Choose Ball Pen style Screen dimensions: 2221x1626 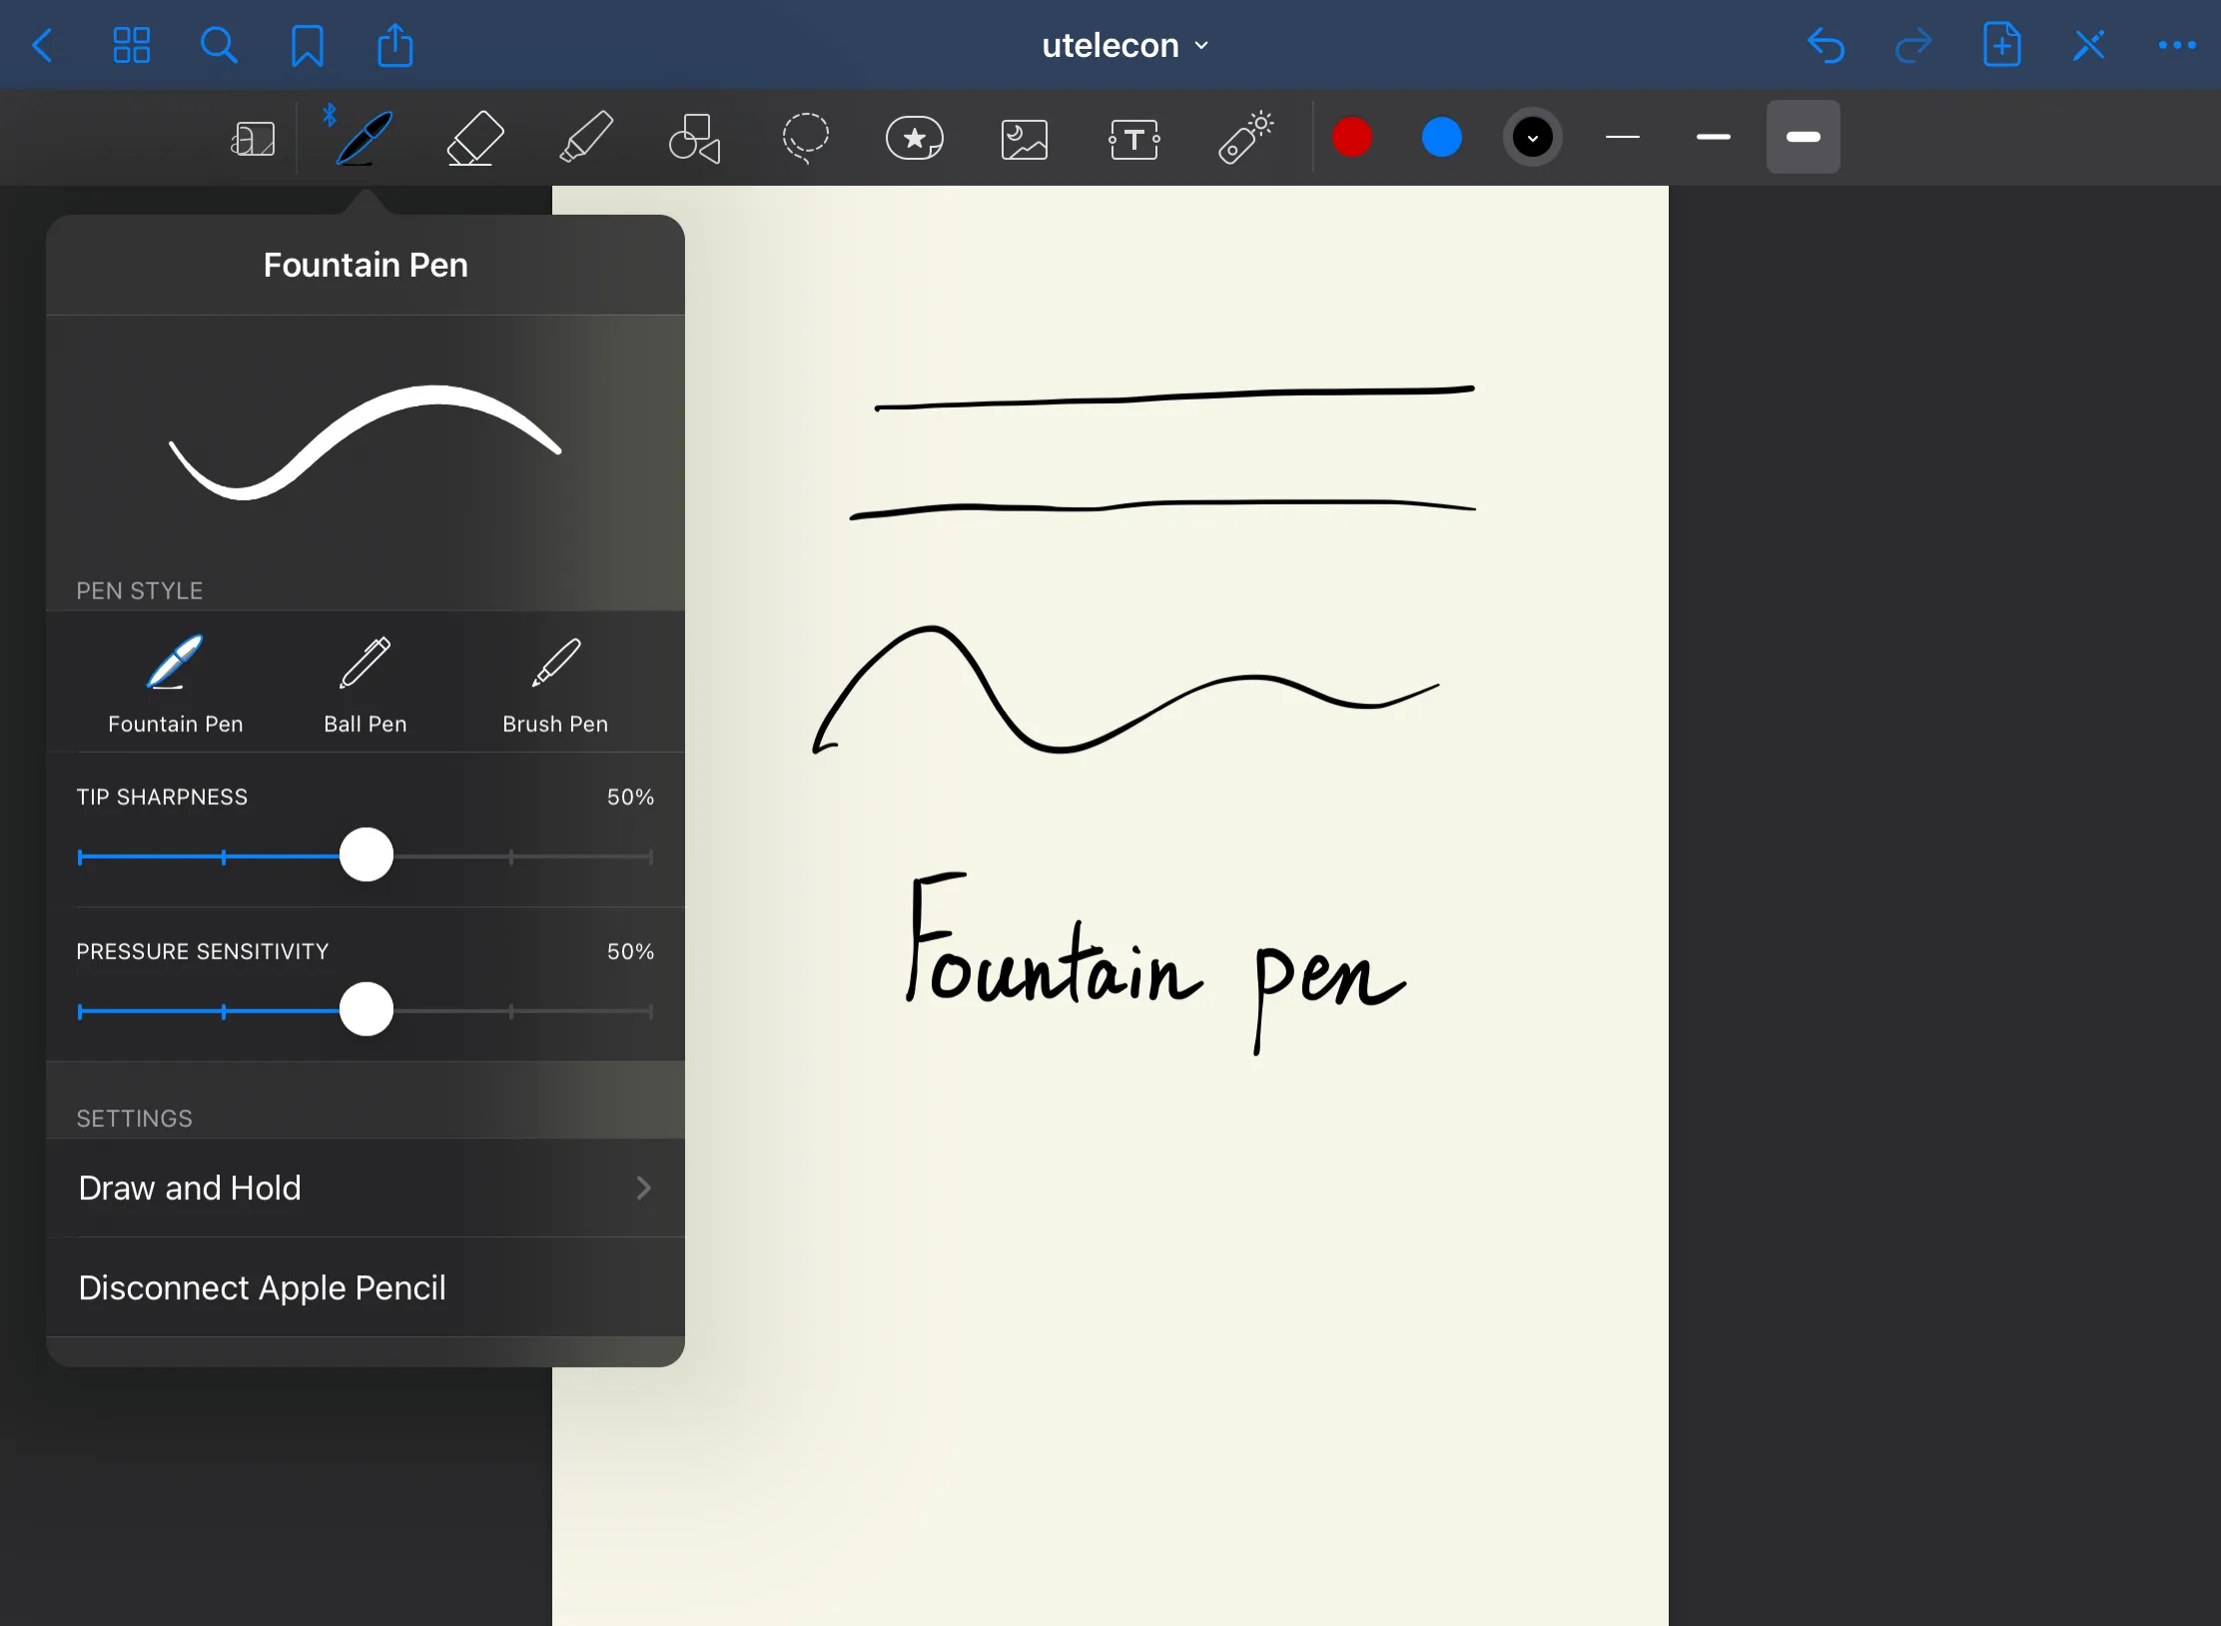[366, 684]
